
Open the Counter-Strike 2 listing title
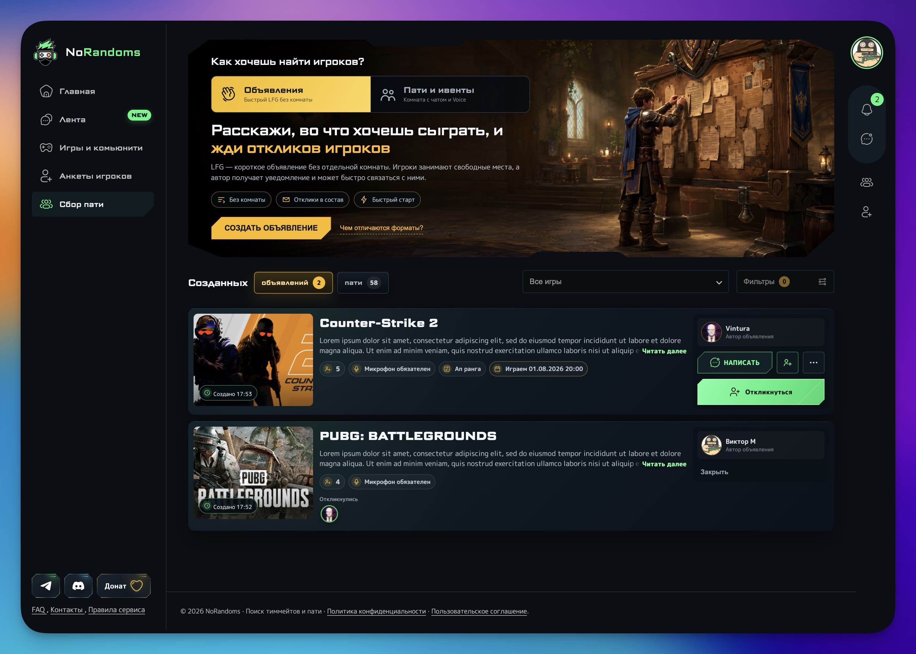[379, 323]
